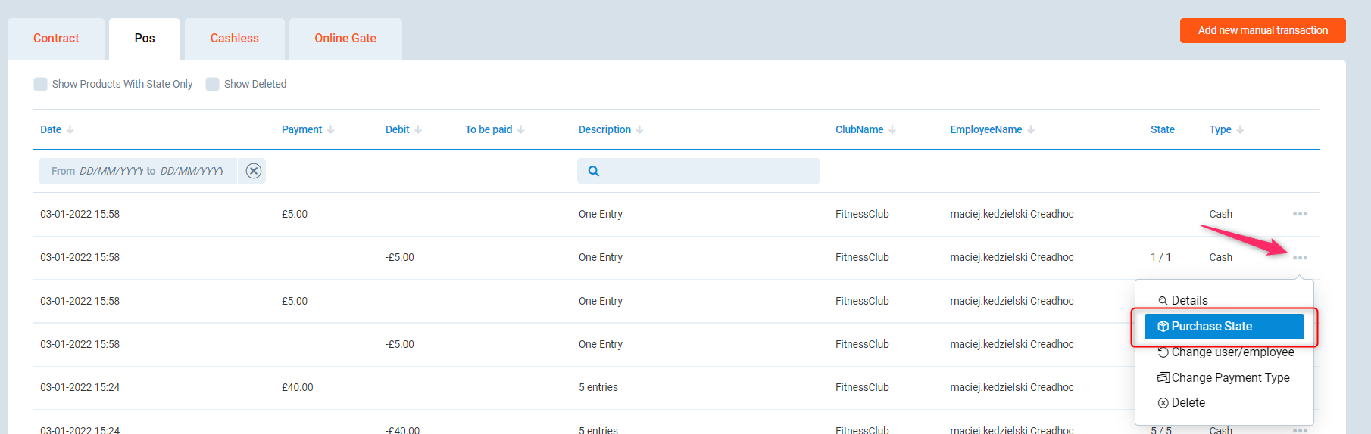Sort by Debit column arrow

pos(418,129)
